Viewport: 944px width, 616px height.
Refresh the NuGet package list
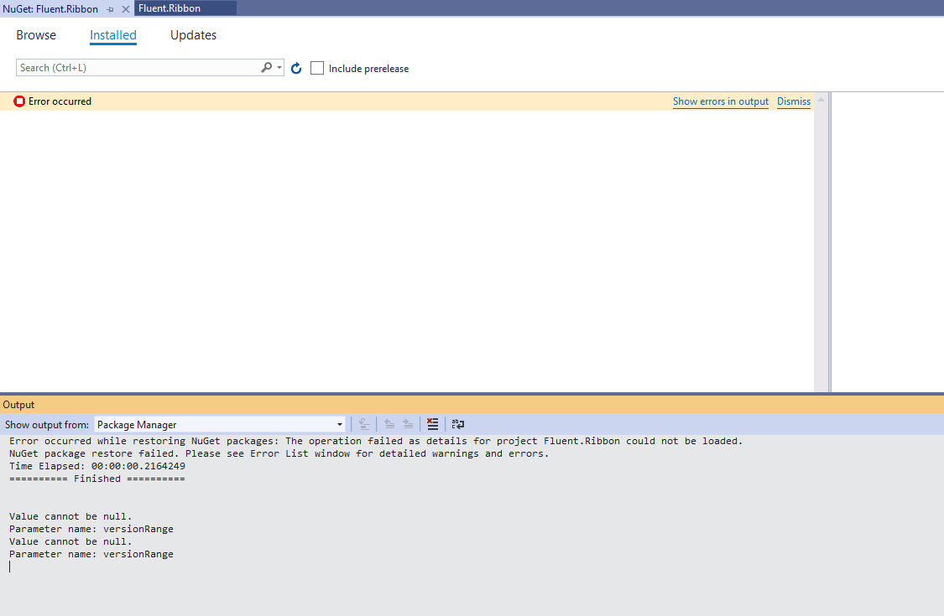295,68
